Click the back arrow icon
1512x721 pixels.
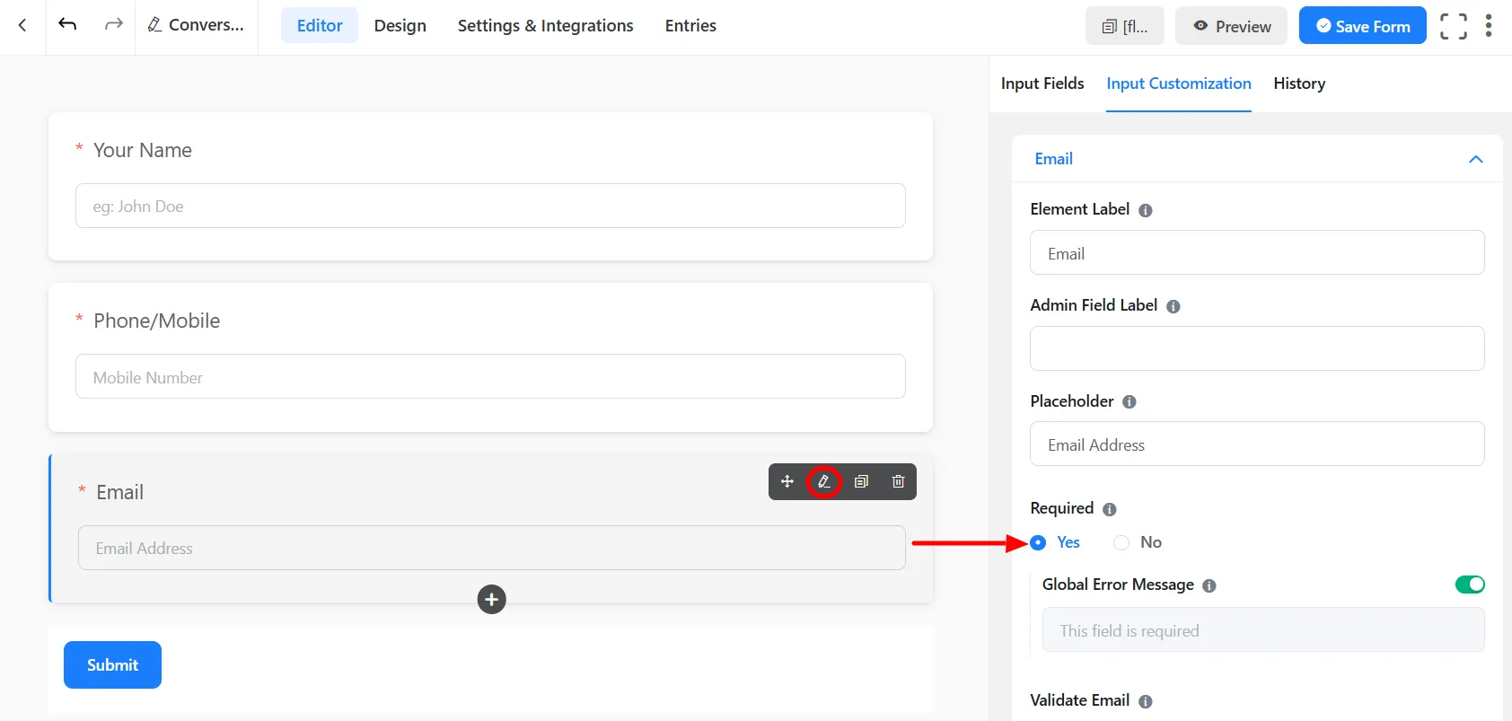(x=22, y=25)
